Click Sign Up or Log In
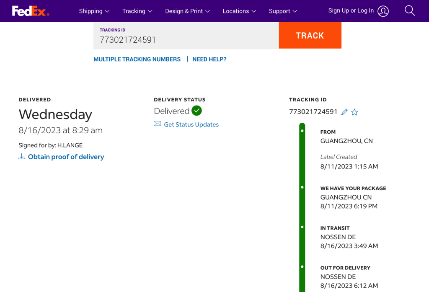Viewport: 429px width, 292px height. coord(351,11)
